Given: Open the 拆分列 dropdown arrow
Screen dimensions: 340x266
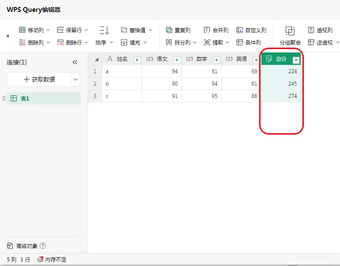Looking at the screenshot, I should [x=195, y=43].
